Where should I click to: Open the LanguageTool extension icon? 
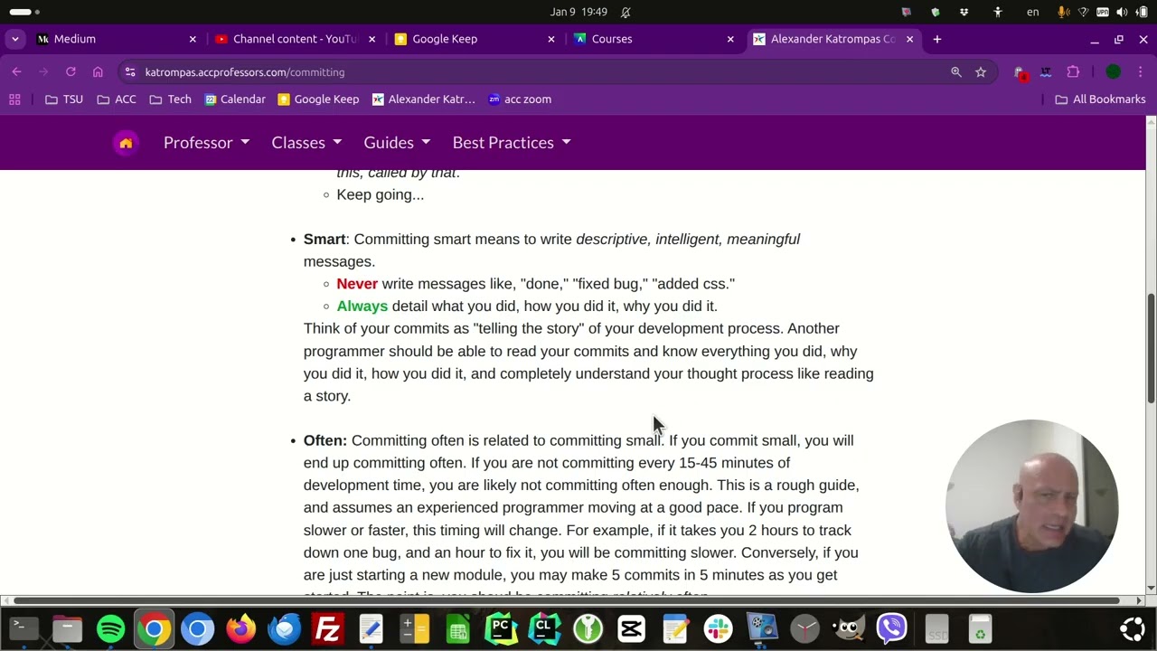click(1046, 72)
